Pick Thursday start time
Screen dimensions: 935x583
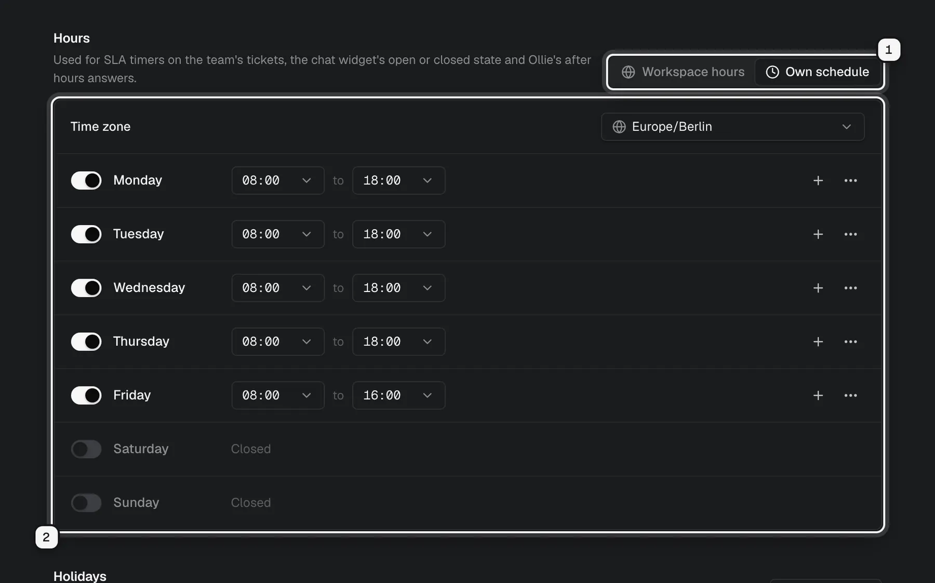pos(278,342)
